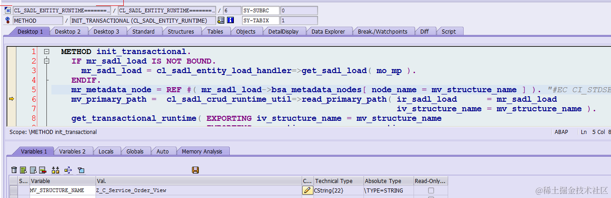611x198 pixels.
Task: Click the 'ENDIF.' code line
Action: [86, 80]
